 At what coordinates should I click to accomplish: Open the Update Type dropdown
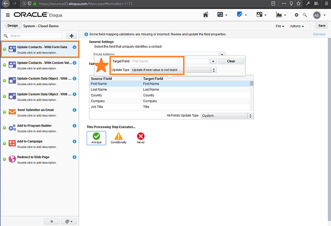pyautogui.click(x=173, y=70)
